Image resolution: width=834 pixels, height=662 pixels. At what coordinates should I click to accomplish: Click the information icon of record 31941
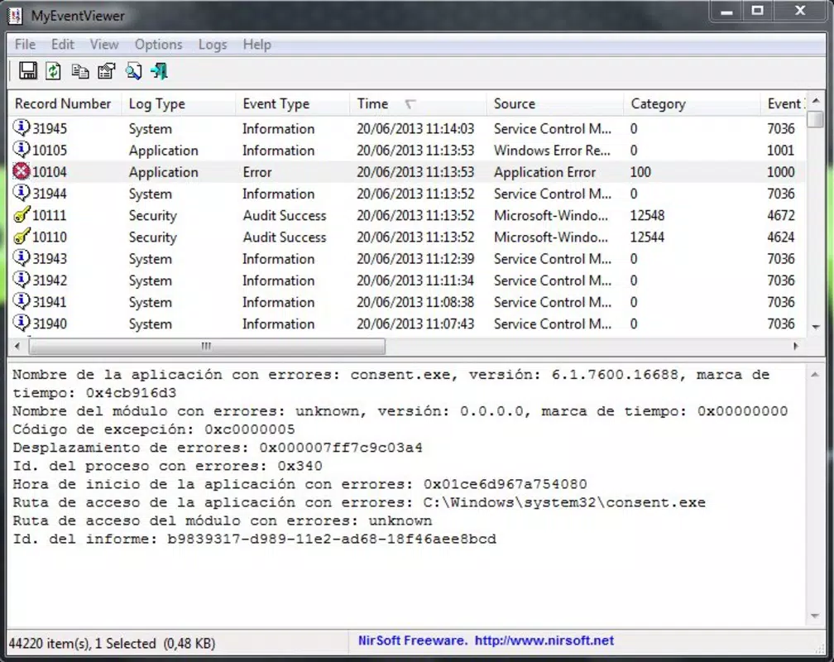click(22, 301)
